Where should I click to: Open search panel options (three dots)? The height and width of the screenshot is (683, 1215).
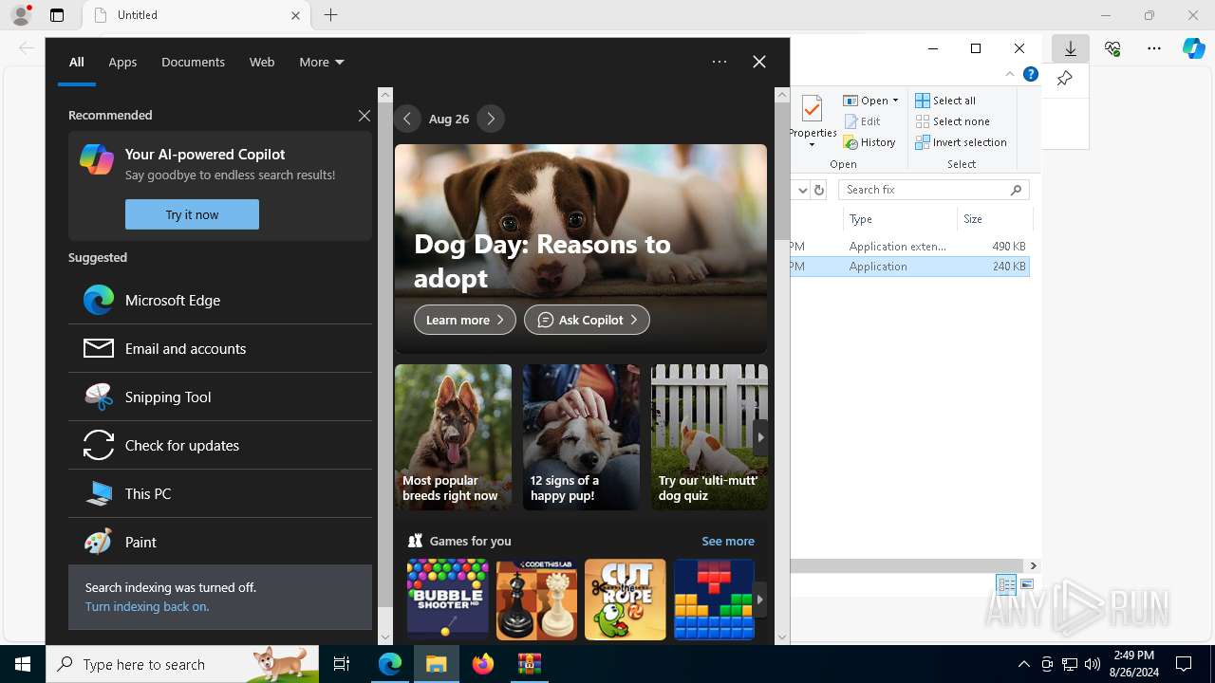click(720, 62)
